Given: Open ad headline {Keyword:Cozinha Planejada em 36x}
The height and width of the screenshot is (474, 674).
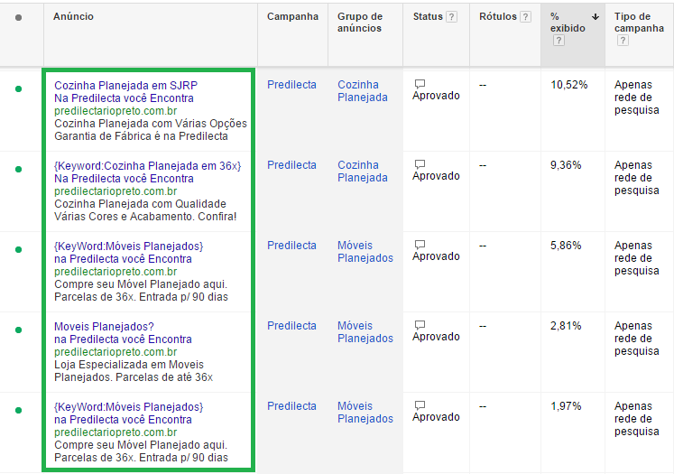Looking at the screenshot, I should pyautogui.click(x=147, y=165).
